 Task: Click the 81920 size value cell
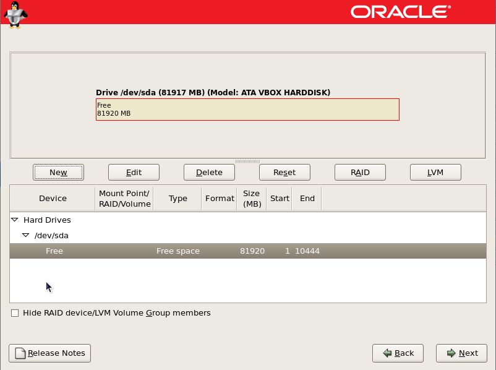252,251
